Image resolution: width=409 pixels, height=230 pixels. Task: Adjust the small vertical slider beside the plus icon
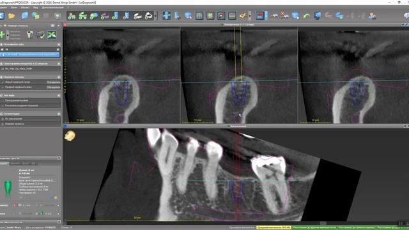[8, 34]
